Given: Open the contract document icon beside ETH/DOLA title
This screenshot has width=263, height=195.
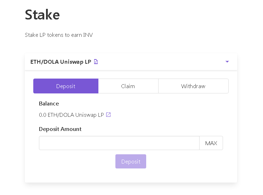Looking at the screenshot, I should [x=96, y=62].
